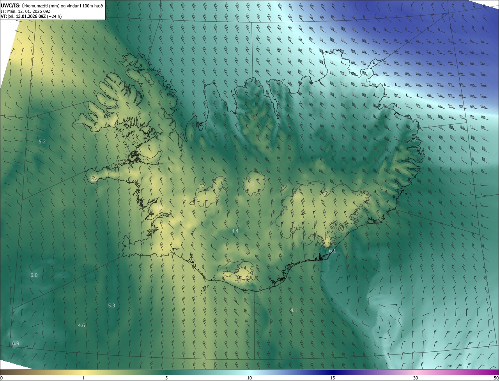This screenshot has width=499, height=381.
Task: Click the '30' tick on the color scale
Action: point(416,378)
